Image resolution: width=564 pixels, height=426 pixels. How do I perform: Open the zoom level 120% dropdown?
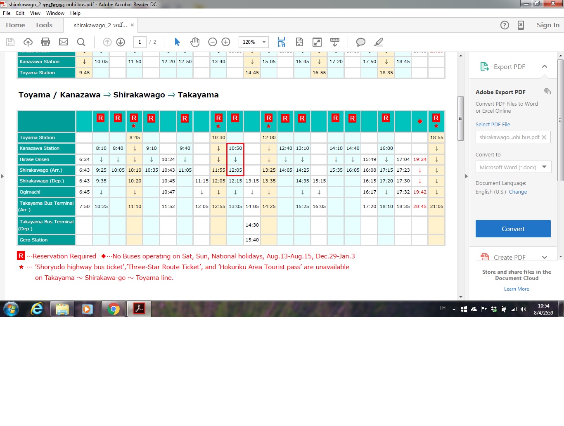pyautogui.click(x=264, y=42)
